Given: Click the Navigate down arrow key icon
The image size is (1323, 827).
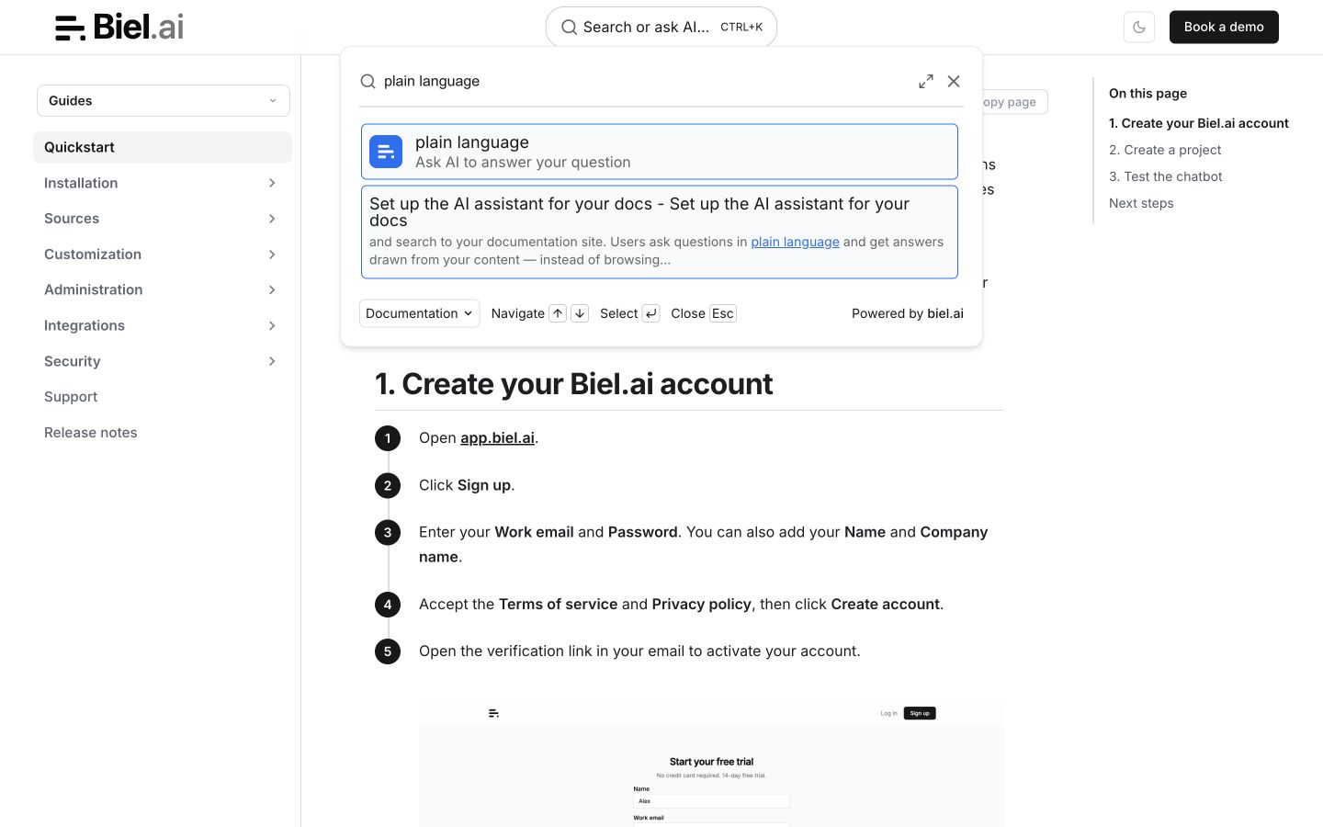Looking at the screenshot, I should coord(580,313).
